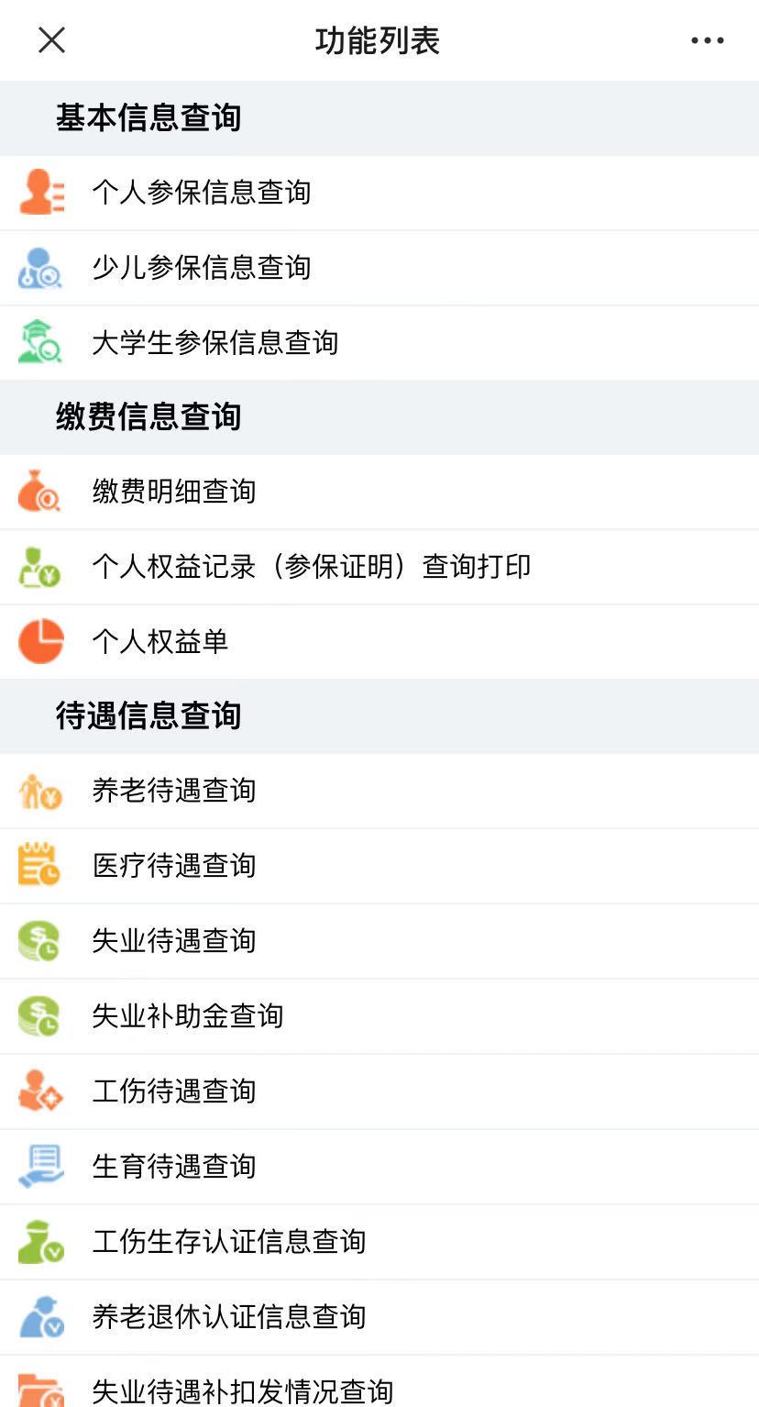Screen dimensions: 759x1407
Task: Tap 失业待遇补扣发情况查询 item
Action: tap(243, 1390)
